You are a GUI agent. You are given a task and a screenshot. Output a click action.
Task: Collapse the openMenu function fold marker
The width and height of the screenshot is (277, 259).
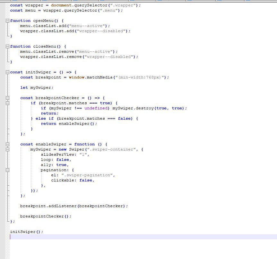[x=7, y=21]
